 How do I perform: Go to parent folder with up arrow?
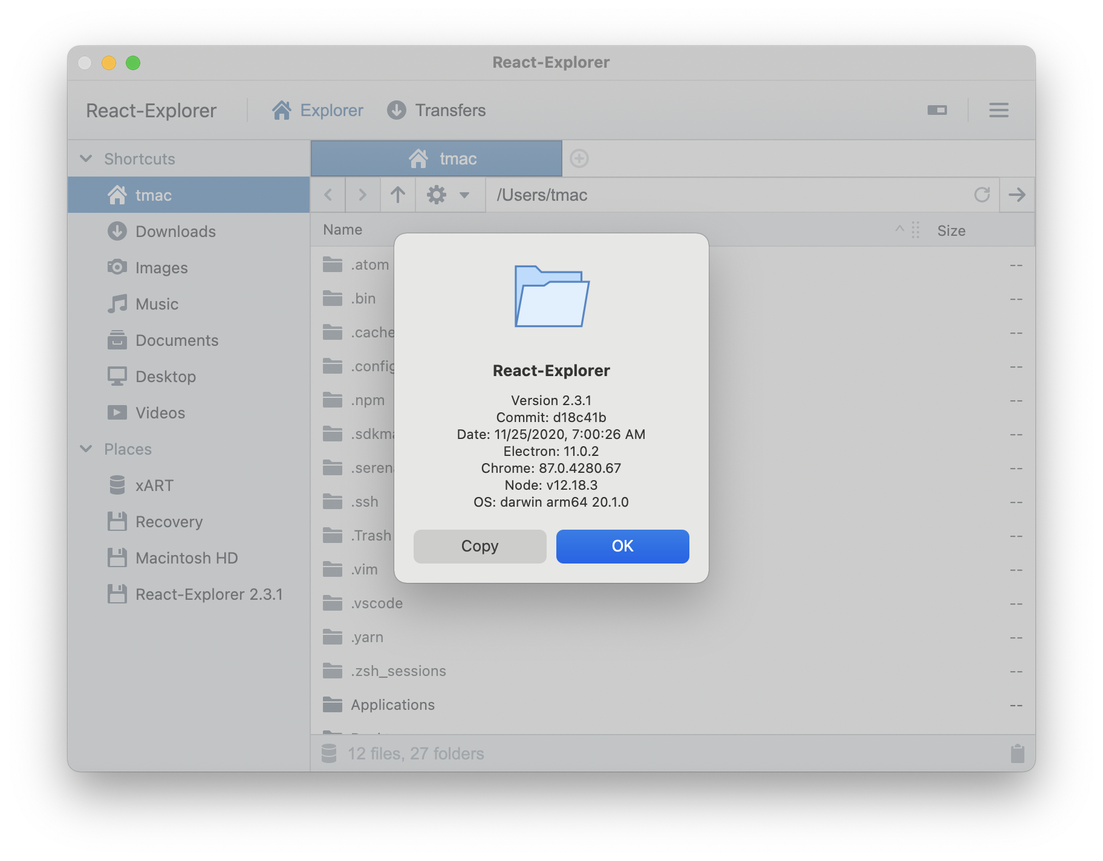[397, 195]
